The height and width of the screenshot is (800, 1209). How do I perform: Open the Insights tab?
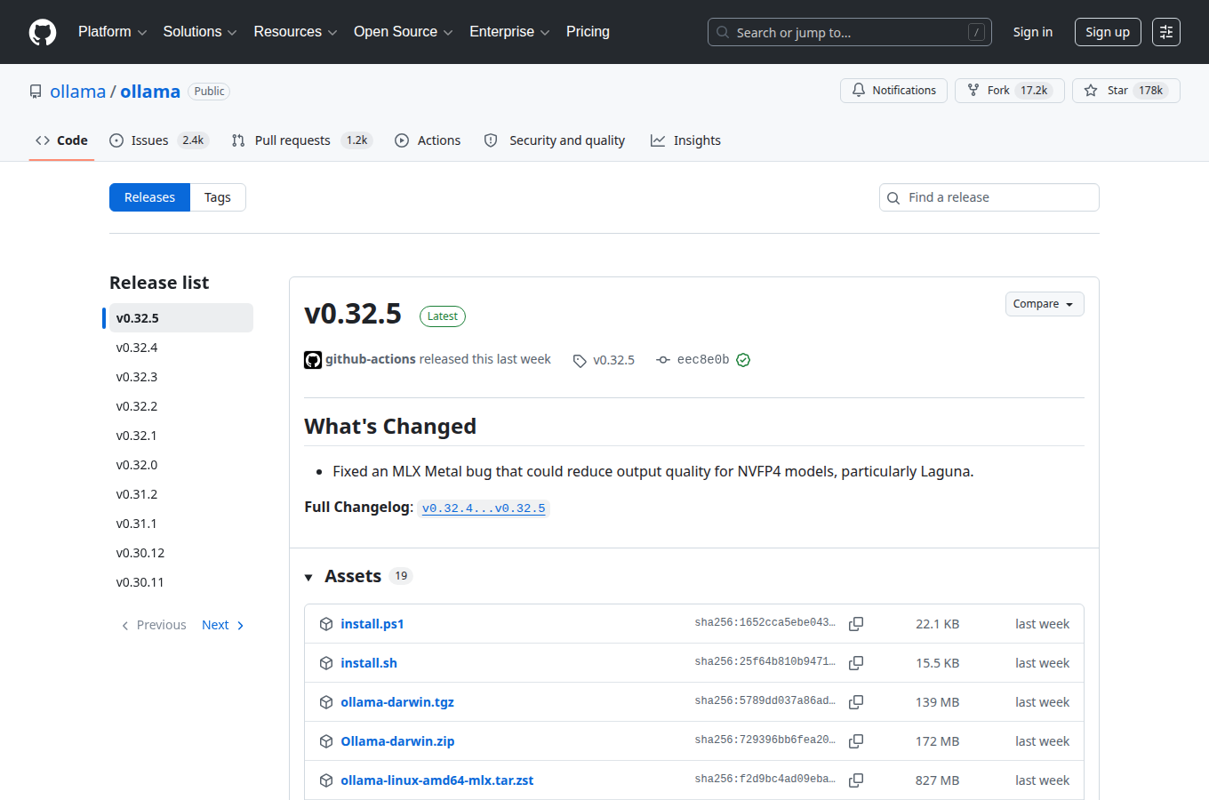coord(685,140)
